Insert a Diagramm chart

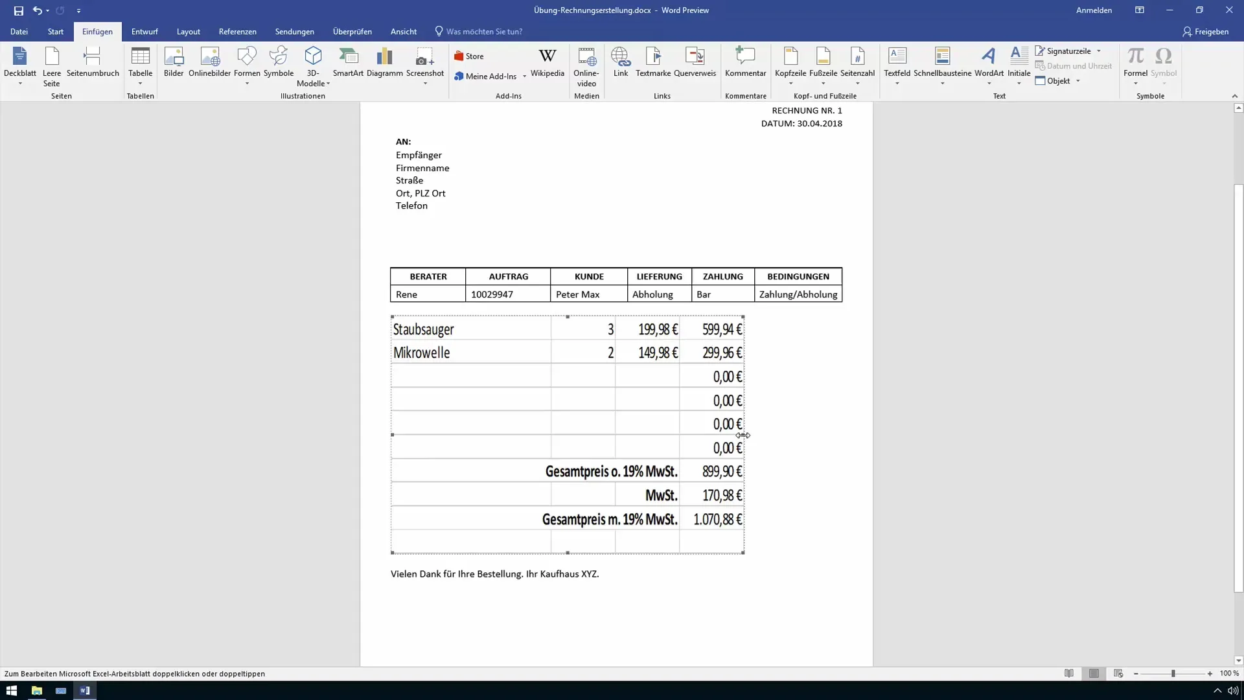coord(385,63)
